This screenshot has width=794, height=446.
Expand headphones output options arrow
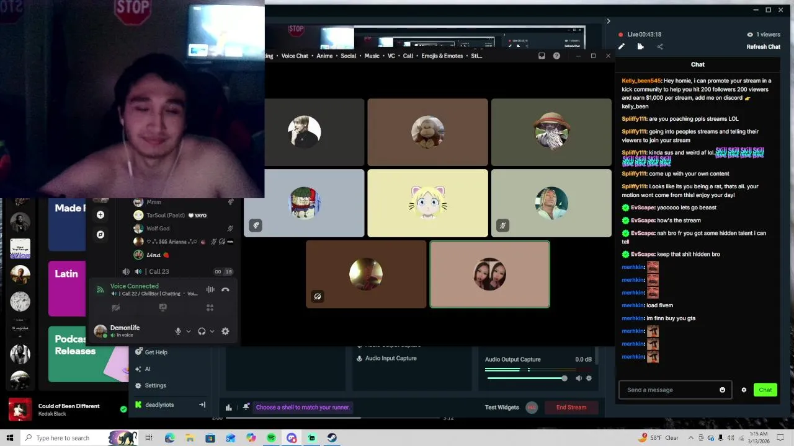[x=212, y=331]
